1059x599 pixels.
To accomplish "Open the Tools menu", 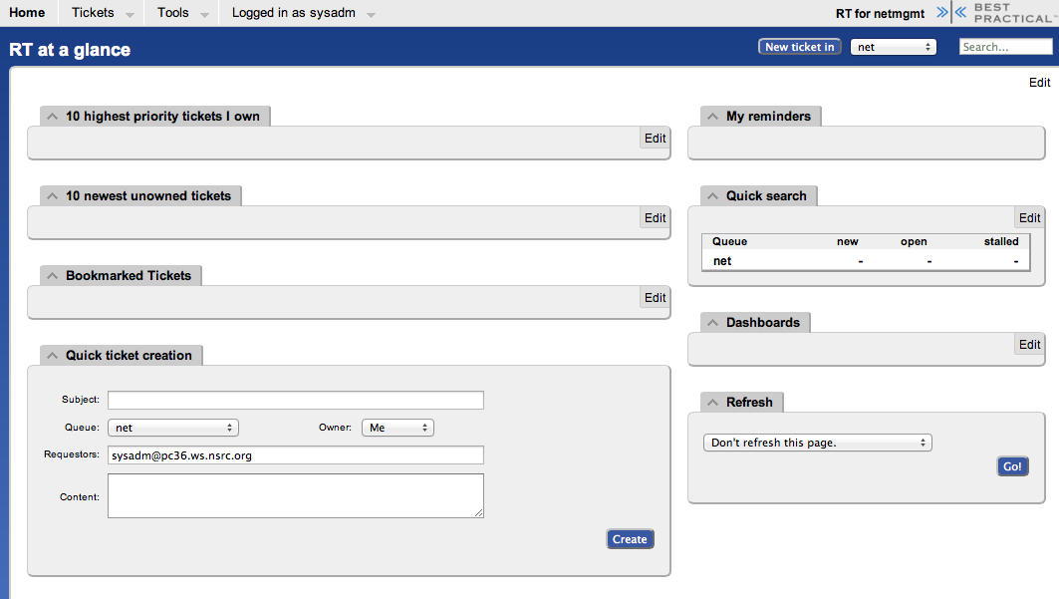I will coord(182,13).
